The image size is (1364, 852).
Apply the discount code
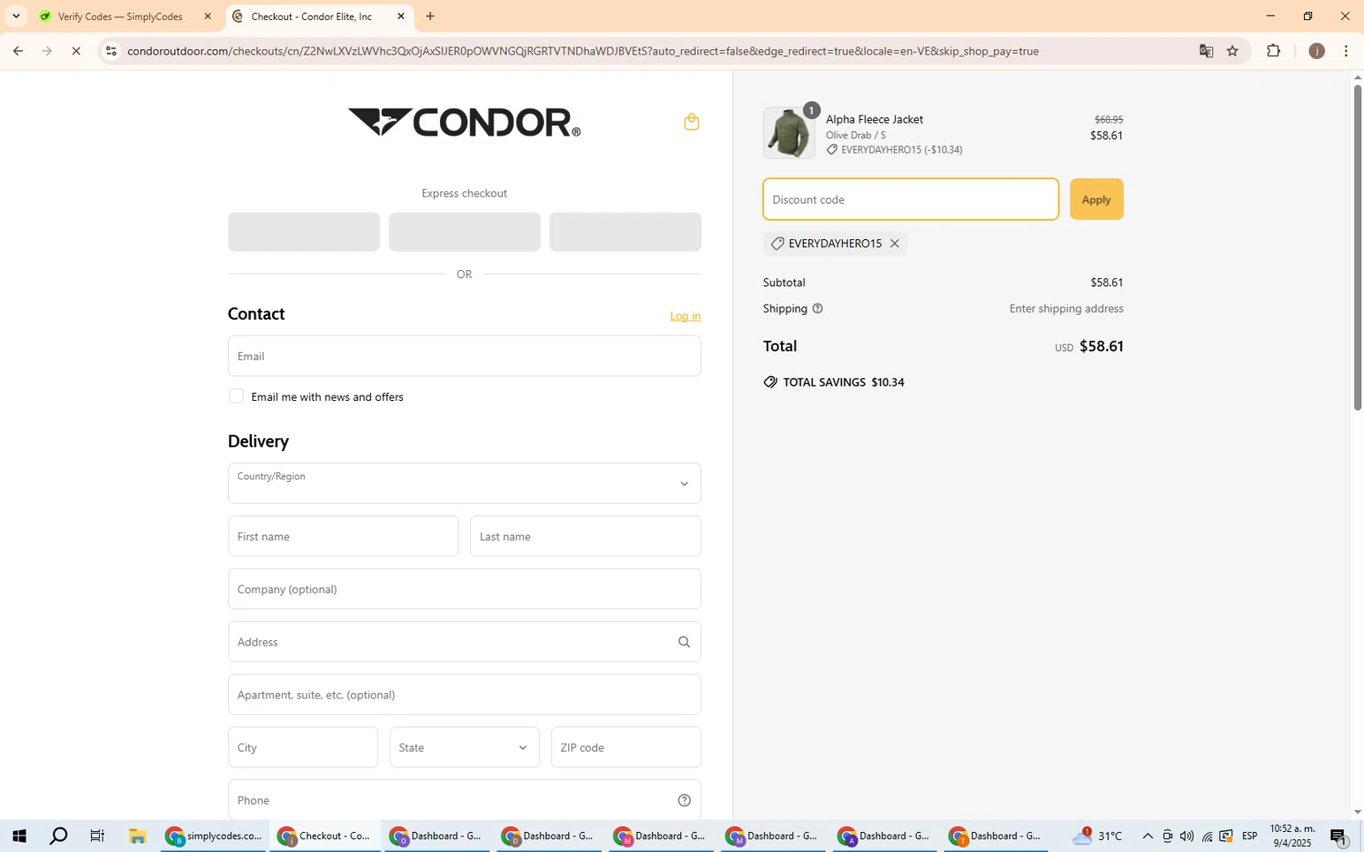(x=1096, y=199)
